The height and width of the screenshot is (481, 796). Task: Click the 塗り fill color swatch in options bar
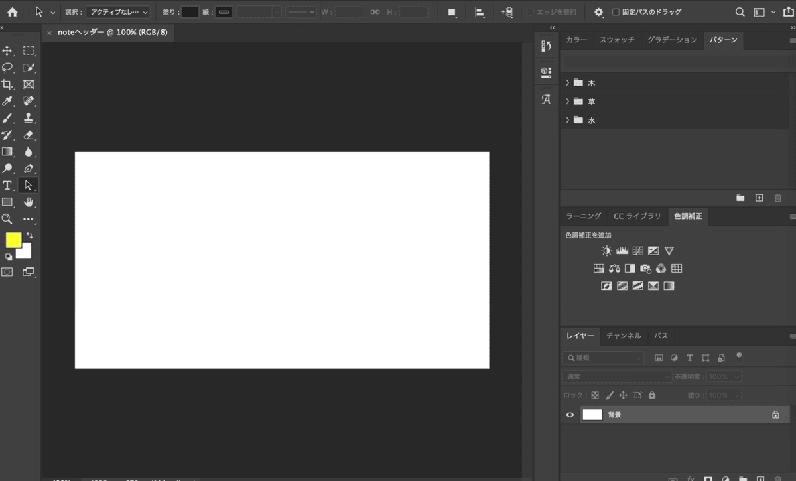(x=190, y=12)
